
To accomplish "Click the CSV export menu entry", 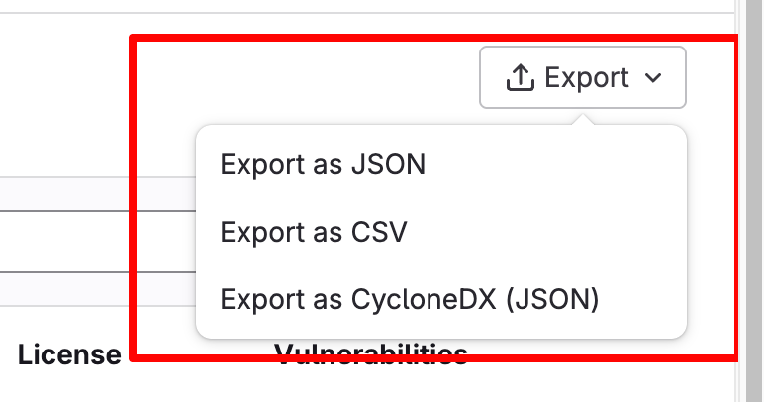I will (314, 232).
